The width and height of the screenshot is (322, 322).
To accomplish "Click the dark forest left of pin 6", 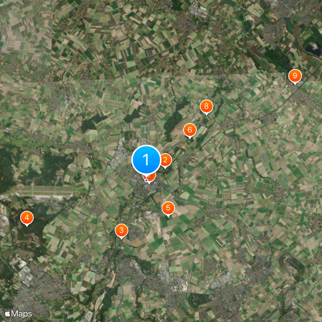I will pos(173,123).
